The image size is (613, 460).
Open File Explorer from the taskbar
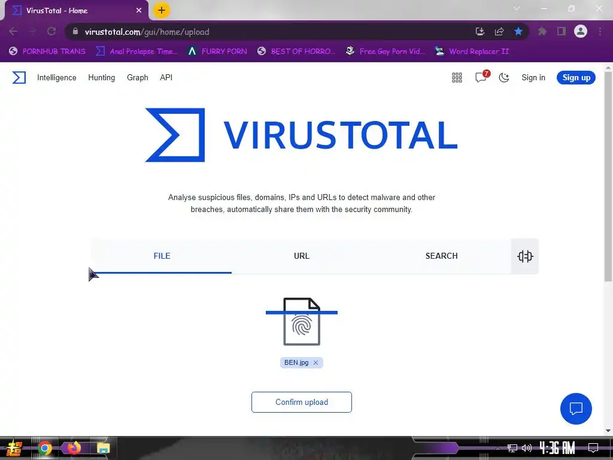pos(103,448)
